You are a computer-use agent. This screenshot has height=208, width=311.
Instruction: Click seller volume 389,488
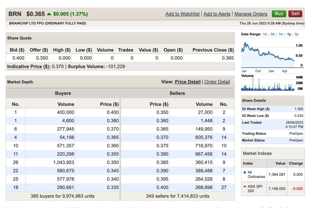point(204,170)
